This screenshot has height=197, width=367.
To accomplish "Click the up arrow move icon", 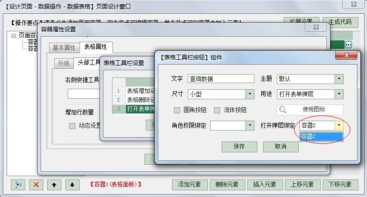I will [54, 184].
